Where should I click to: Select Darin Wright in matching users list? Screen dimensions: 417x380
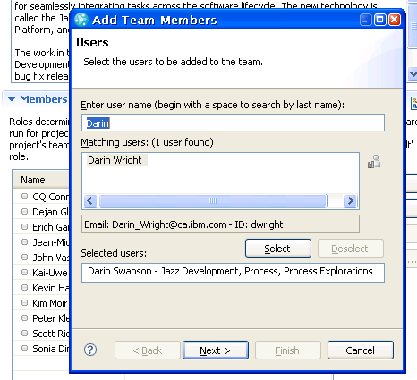115,160
